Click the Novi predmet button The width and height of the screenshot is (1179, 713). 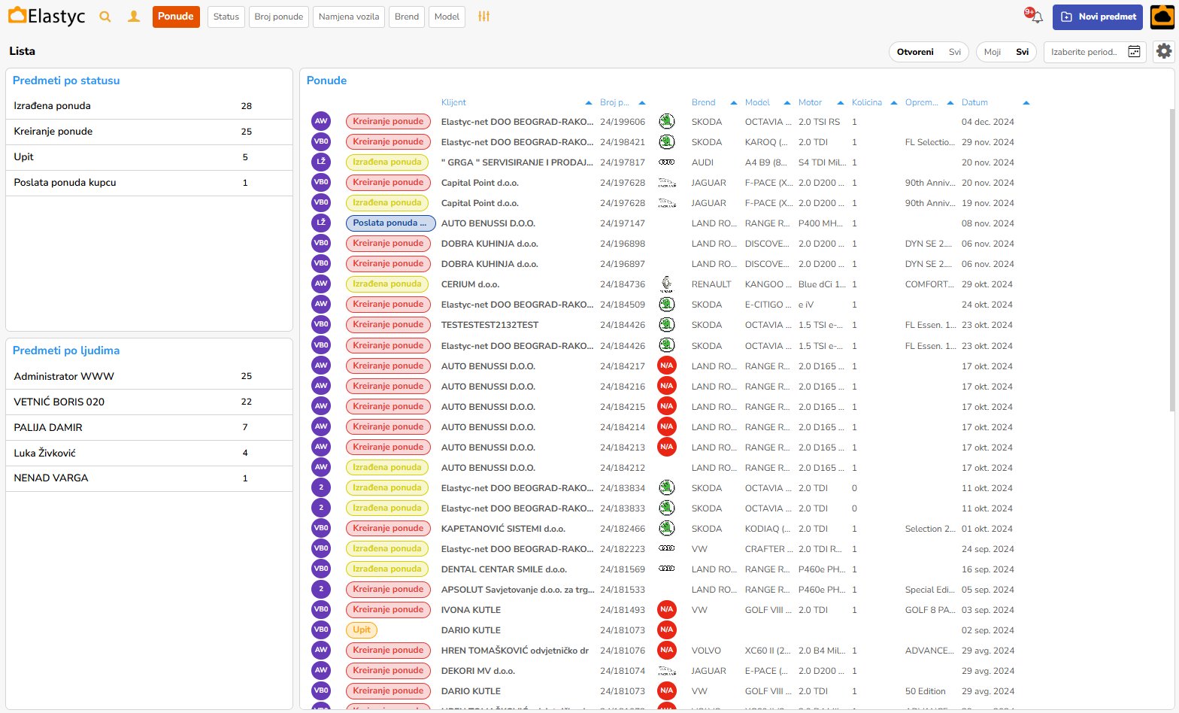pos(1097,17)
